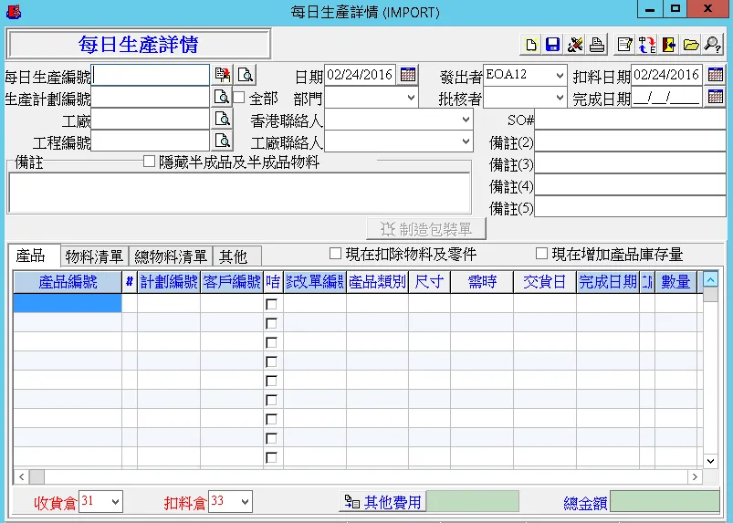Click the Save floppy disk icon
Screen dimensions: 733x523
pos(552,45)
